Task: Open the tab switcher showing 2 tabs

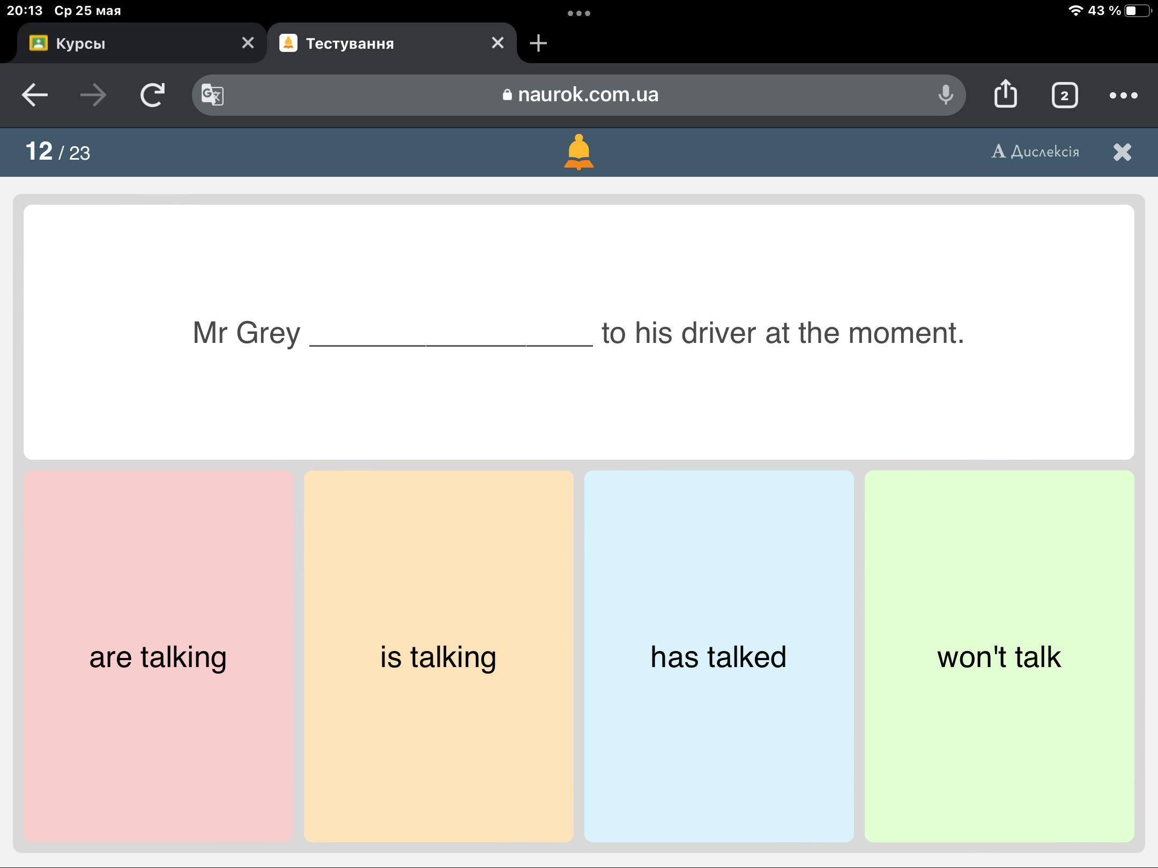Action: coord(1064,95)
